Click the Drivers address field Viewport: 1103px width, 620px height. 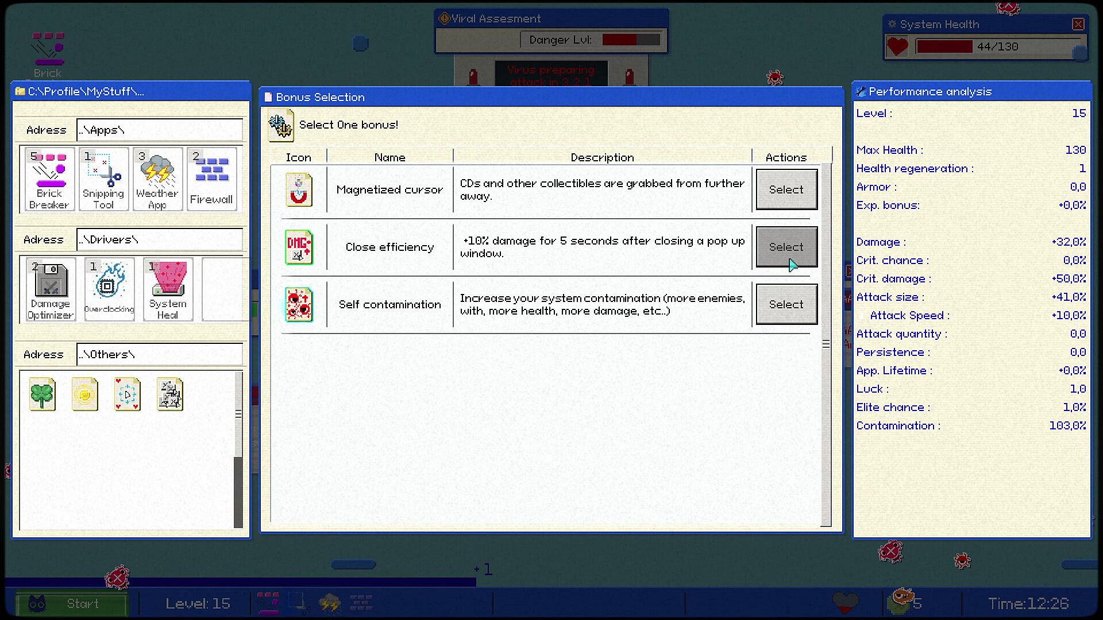coord(160,240)
